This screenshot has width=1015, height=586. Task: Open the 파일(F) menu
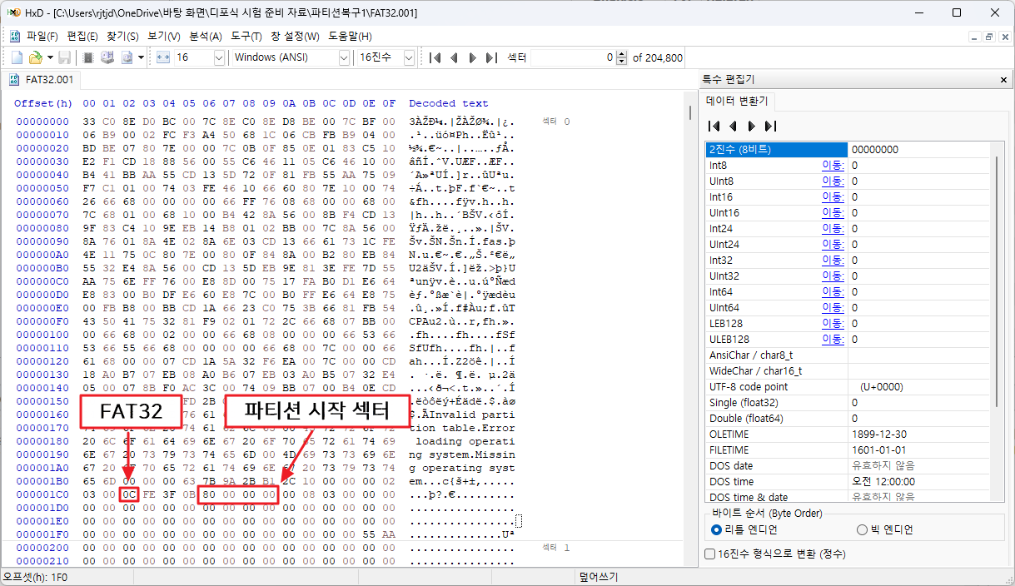42,37
